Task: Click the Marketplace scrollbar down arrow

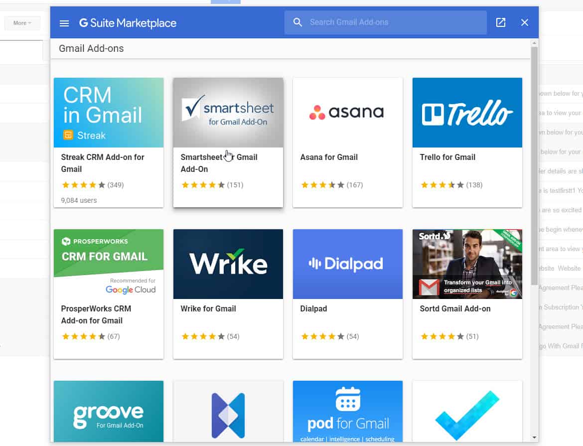Action: [x=534, y=438]
